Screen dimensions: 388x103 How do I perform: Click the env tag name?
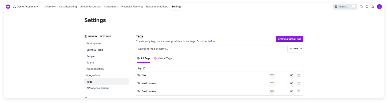tap(144, 75)
